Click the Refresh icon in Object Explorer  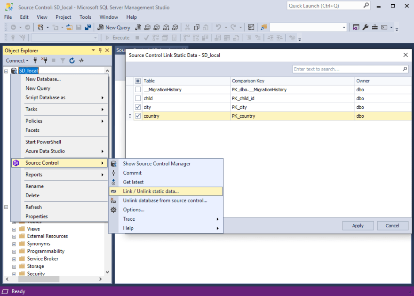[x=72, y=60]
